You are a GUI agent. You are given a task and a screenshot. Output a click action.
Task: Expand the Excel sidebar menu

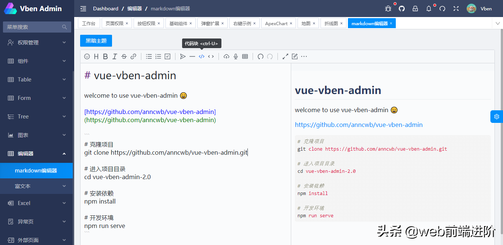(x=36, y=203)
